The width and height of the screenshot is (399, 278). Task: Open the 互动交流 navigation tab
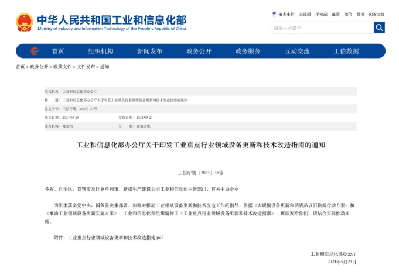[x=297, y=51]
